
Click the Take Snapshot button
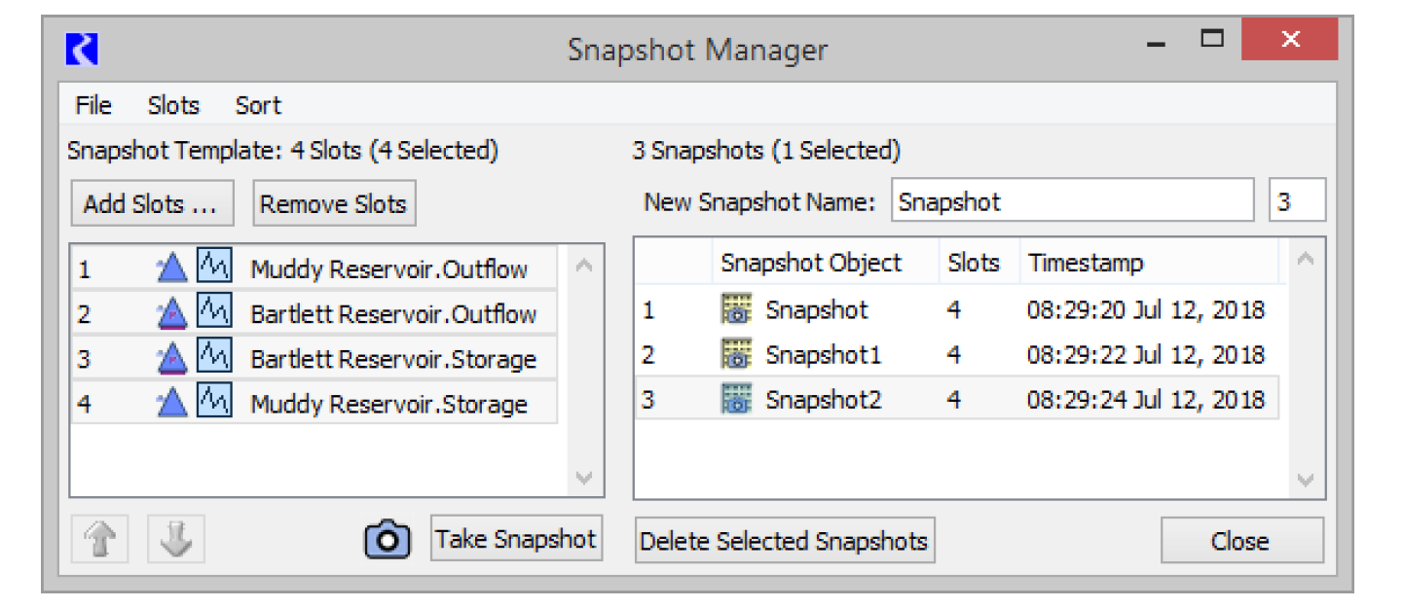pos(516,539)
